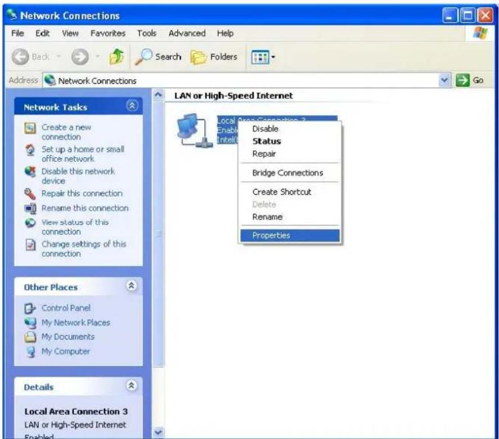This screenshot has width=499, height=439.
Task: Click the Rename this connection icon
Action: (x=30, y=208)
